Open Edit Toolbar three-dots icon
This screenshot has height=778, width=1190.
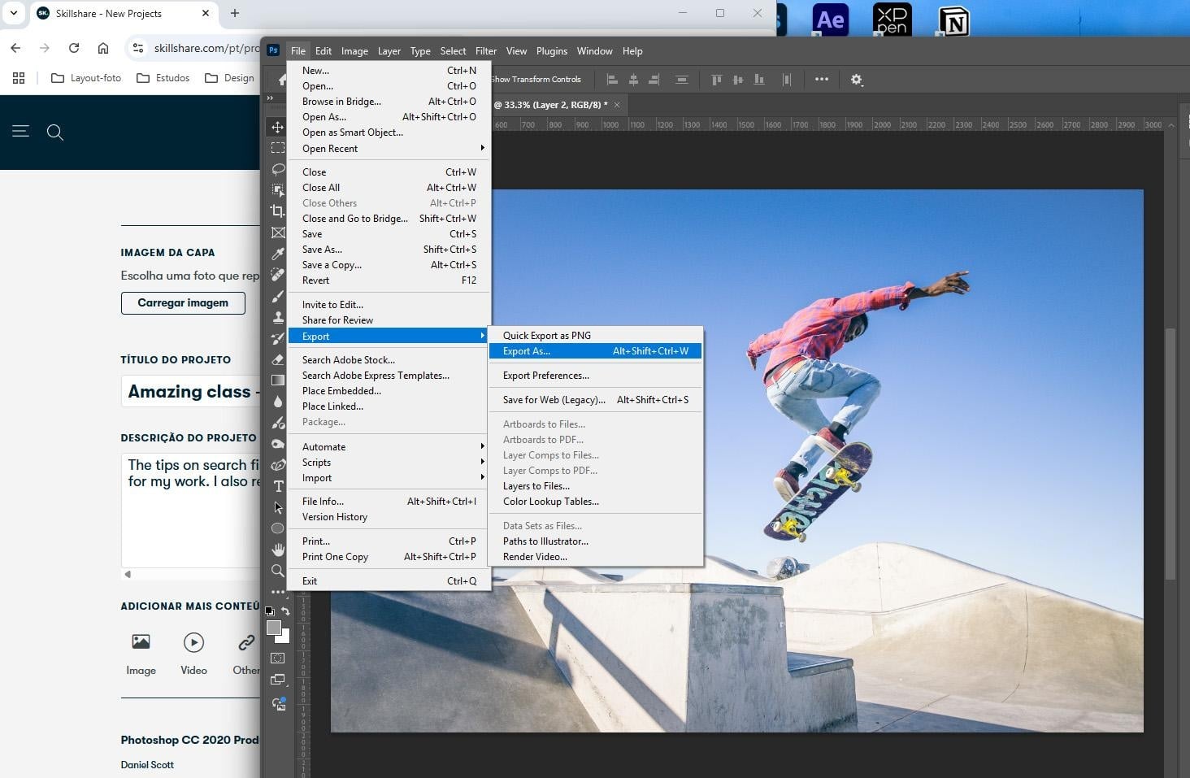tap(278, 591)
